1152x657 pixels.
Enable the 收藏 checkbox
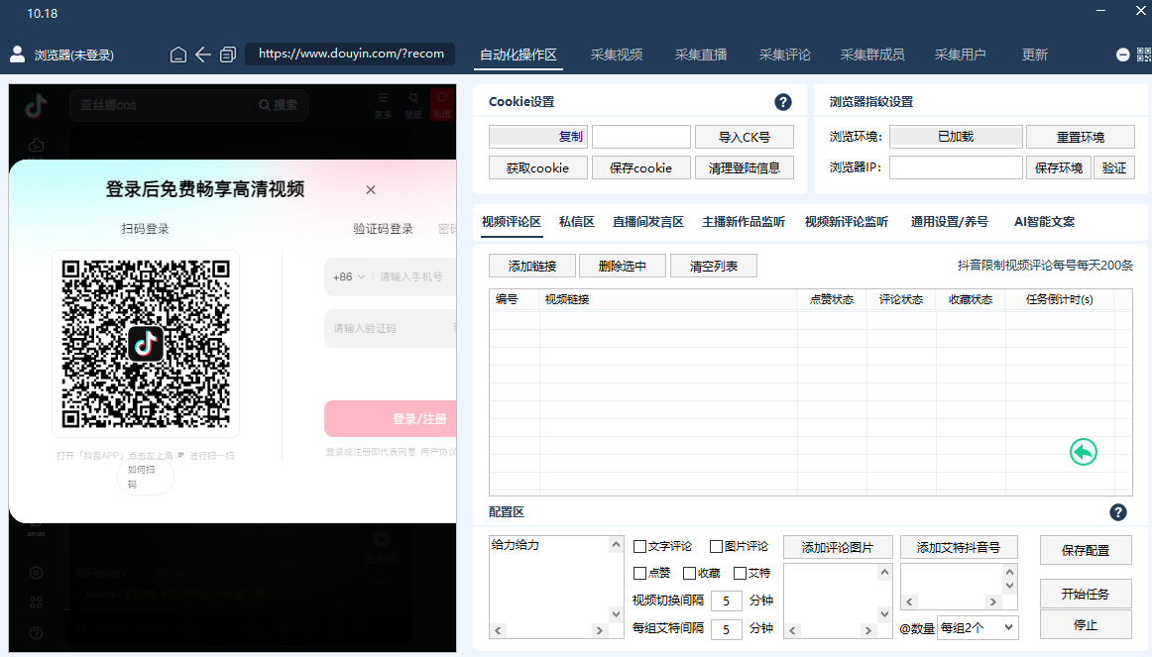[x=689, y=574]
